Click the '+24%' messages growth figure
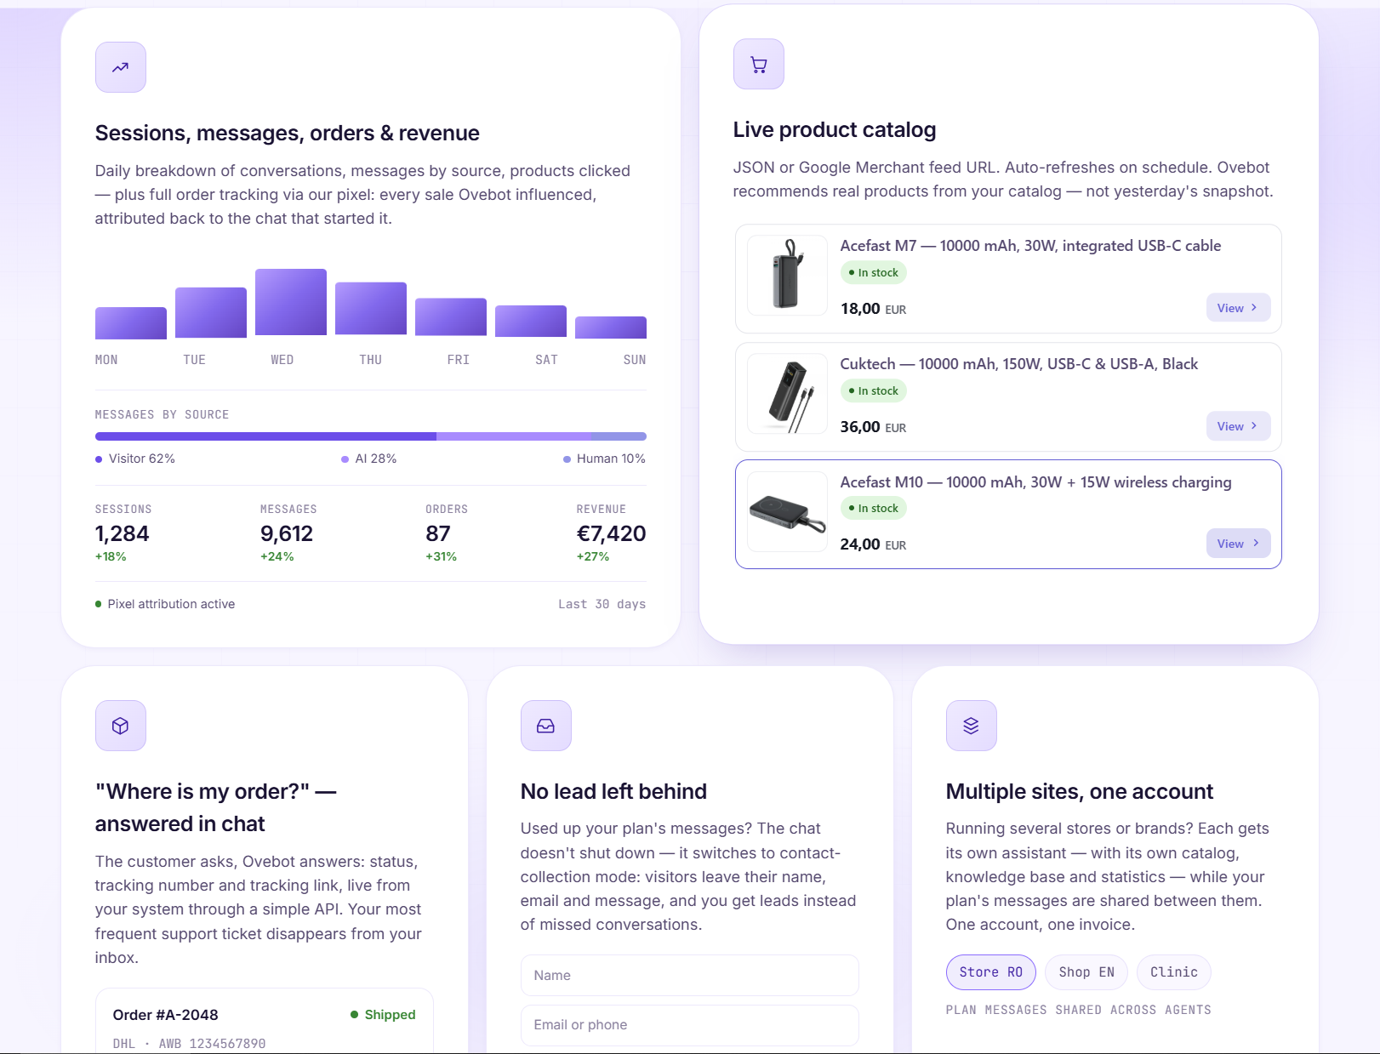Screen dimensions: 1380x1054 coord(277,557)
